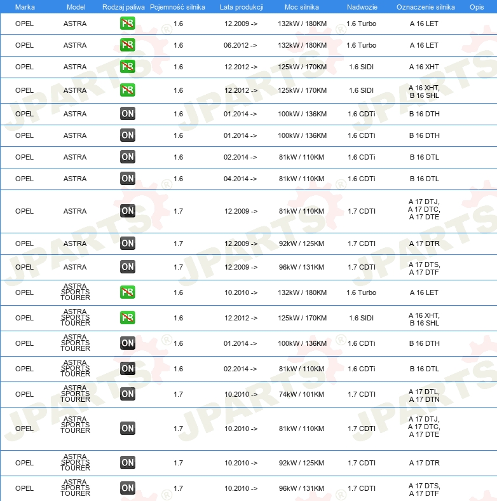This screenshot has height=501, width=497.
Task: Click 'A 17 DTR' in the Sports Tourer row
Action: (424, 463)
